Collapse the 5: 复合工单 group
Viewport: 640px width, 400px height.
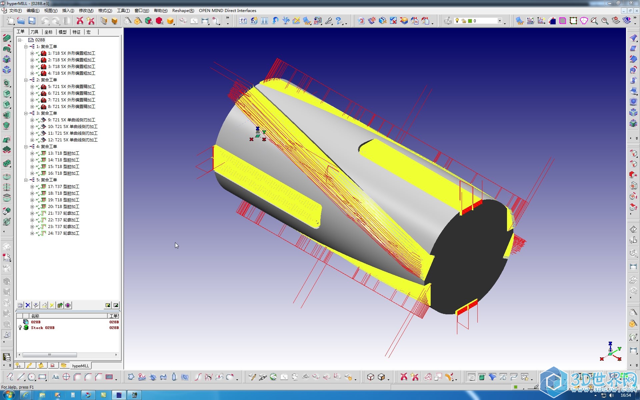[26, 180]
